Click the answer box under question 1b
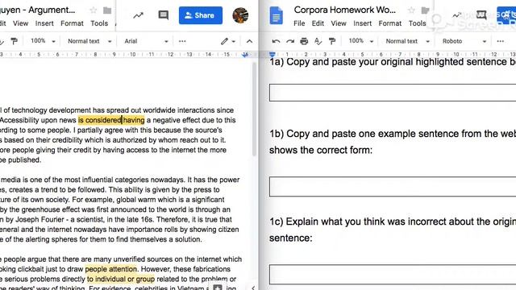The height and width of the screenshot is (290, 516). (x=393, y=186)
